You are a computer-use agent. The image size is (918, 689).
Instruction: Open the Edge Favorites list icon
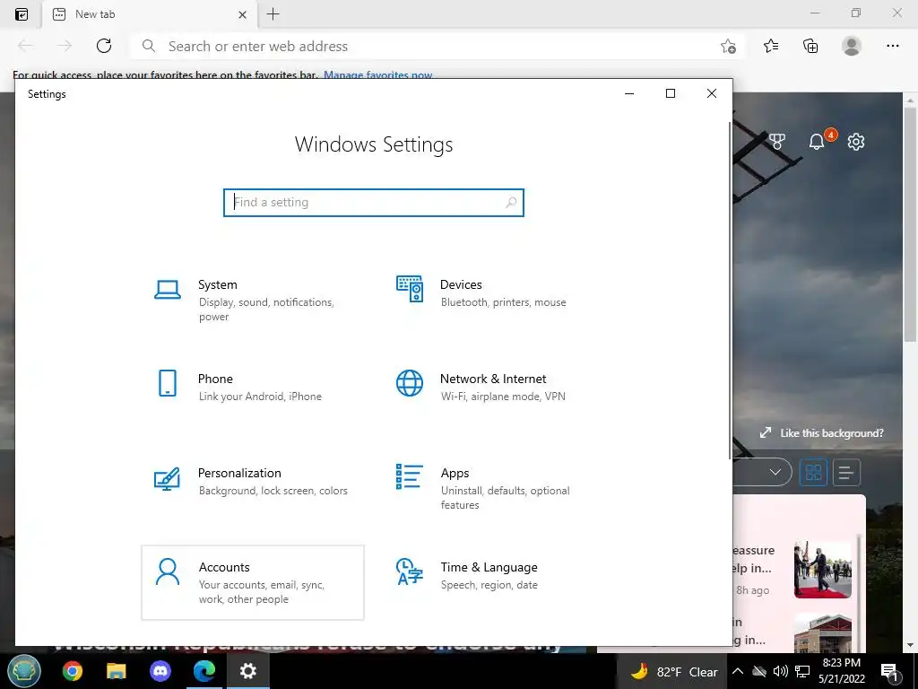pyautogui.click(x=771, y=46)
